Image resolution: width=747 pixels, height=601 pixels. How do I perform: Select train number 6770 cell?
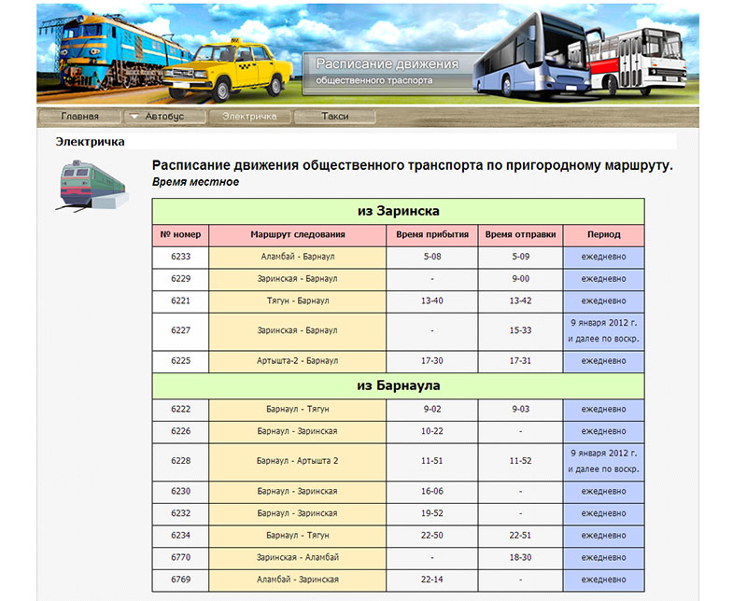pyautogui.click(x=180, y=558)
